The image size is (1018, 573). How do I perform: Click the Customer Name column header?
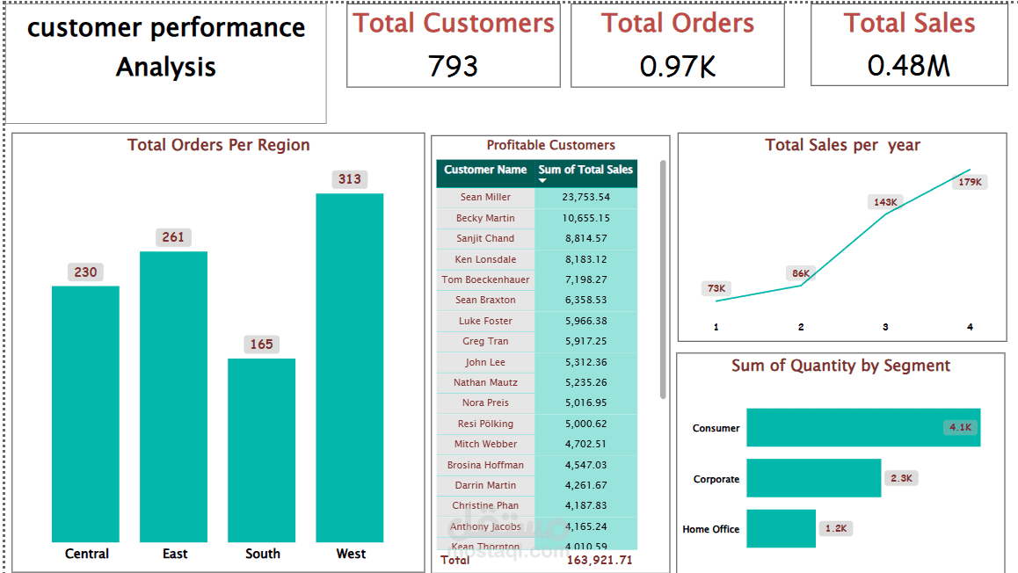click(x=485, y=170)
